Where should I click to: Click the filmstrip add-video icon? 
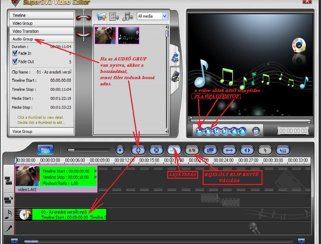coord(114,16)
